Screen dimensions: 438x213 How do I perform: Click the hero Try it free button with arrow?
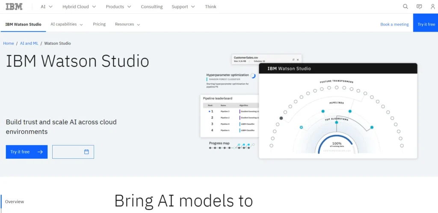tap(27, 152)
